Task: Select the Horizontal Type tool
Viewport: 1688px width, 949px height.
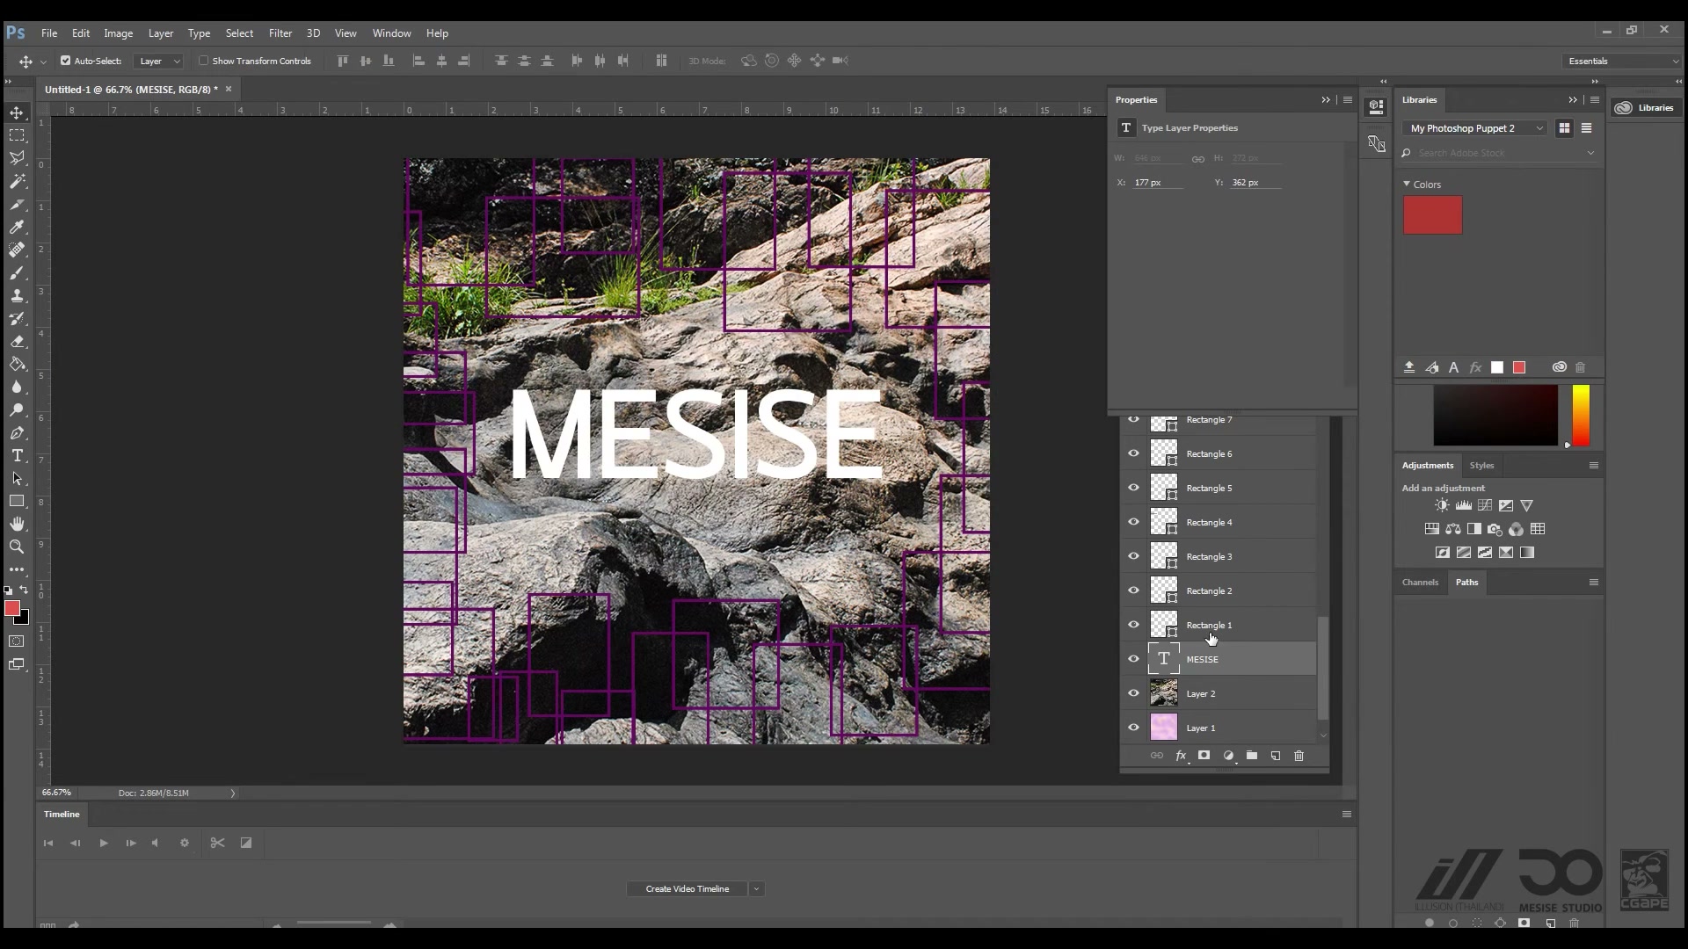Action: [17, 455]
